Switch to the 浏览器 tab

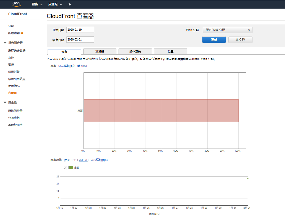[100, 52]
